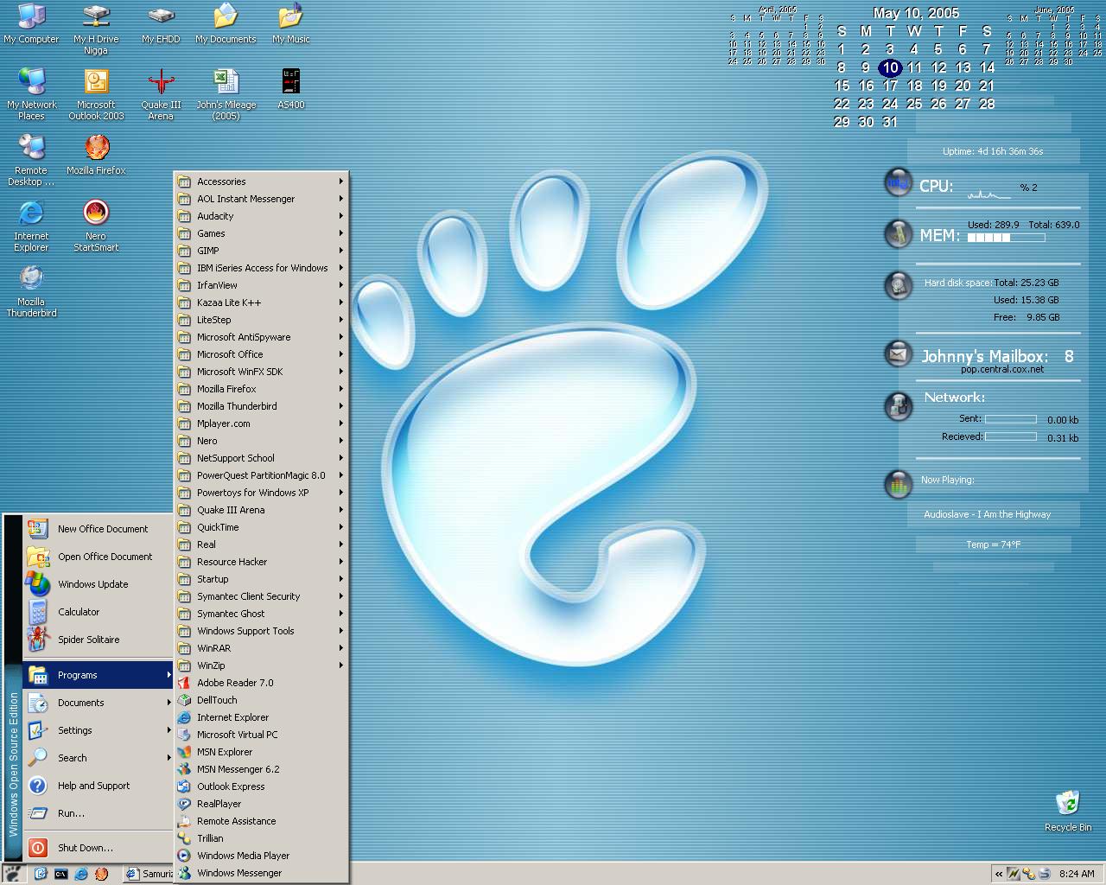Screen dimensions: 1106x885
Task: Click the Temp = 74°F reading
Action: (x=994, y=544)
